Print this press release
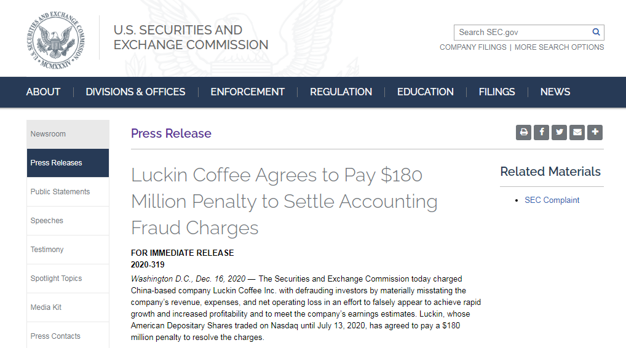 523,132
